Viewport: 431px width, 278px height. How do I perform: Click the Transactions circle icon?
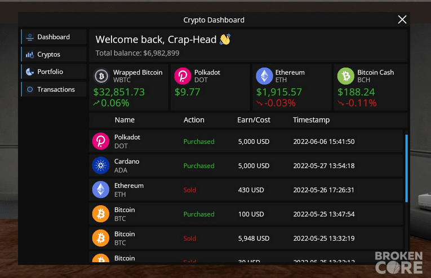[30, 90]
